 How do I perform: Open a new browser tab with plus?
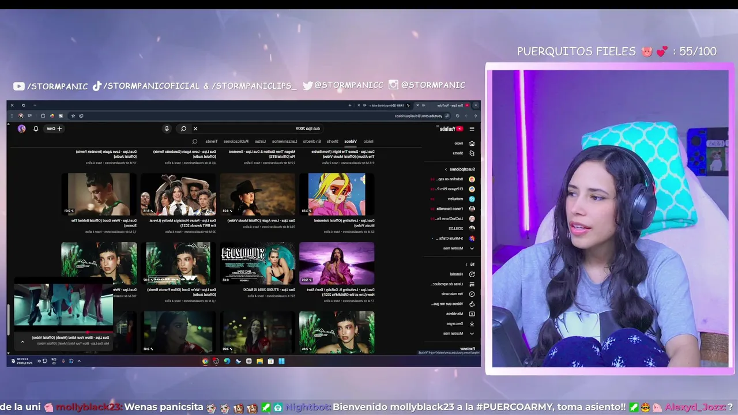pos(350,105)
